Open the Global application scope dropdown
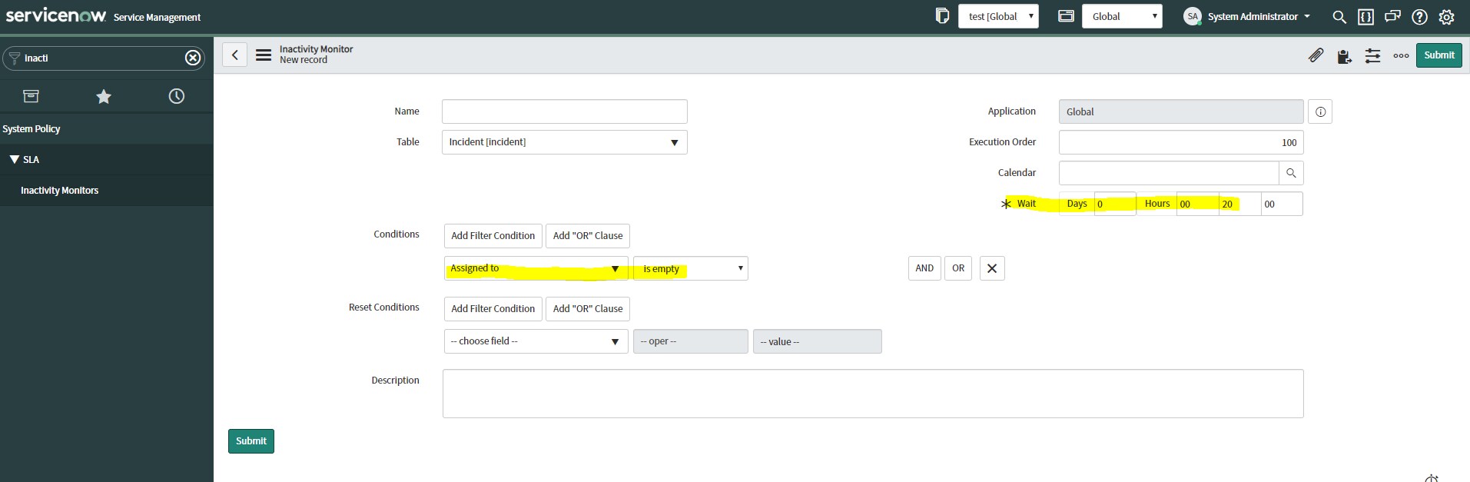Screen dimensions: 1470x482 tap(1122, 16)
